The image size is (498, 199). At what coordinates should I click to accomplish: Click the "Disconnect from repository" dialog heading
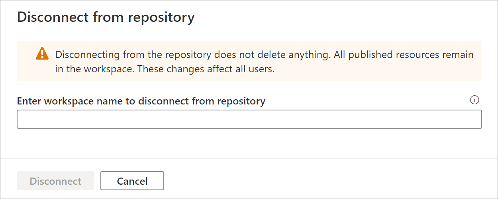106,17
